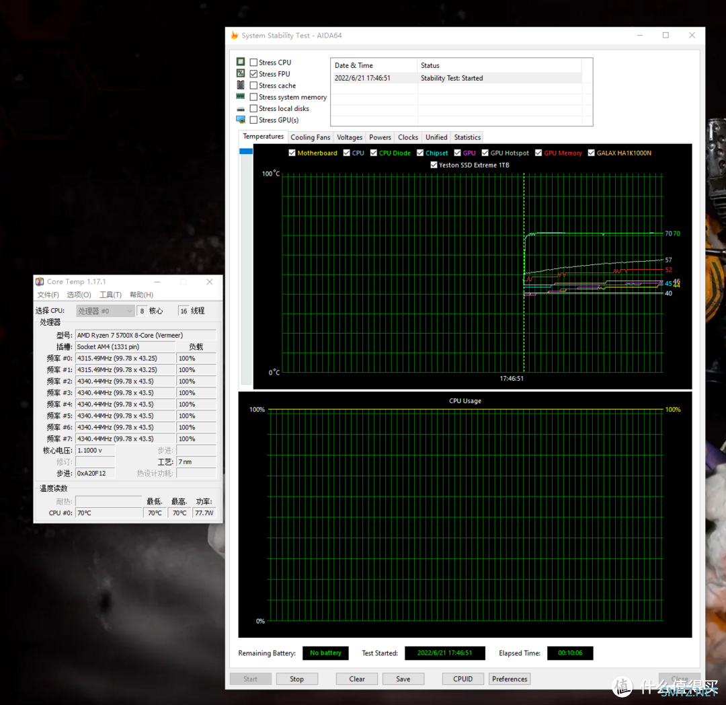726x705 pixels.
Task: Close the Core Temp window
Action: [209, 282]
